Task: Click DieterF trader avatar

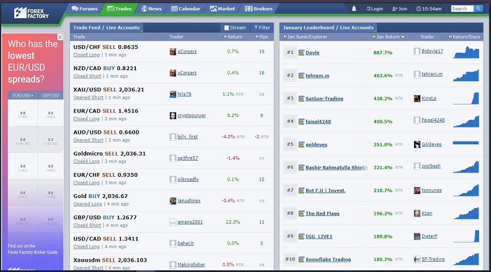Action: [417, 236]
